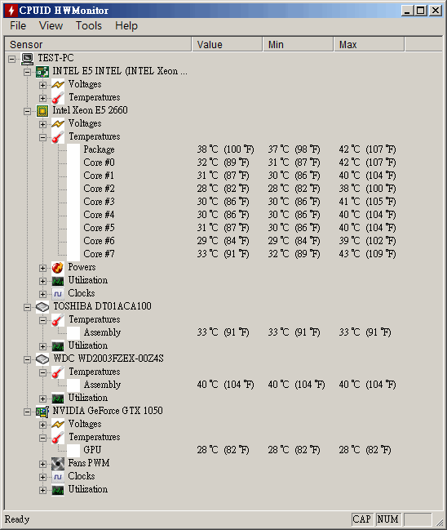Expand Voltages under Intel Xeon E5 2660
The image size is (447, 530).
coord(43,124)
